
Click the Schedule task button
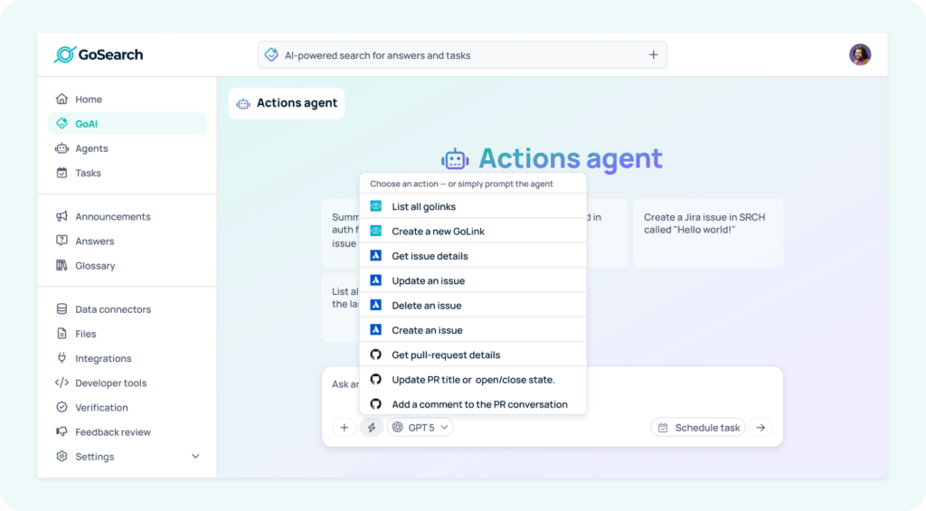[698, 428]
